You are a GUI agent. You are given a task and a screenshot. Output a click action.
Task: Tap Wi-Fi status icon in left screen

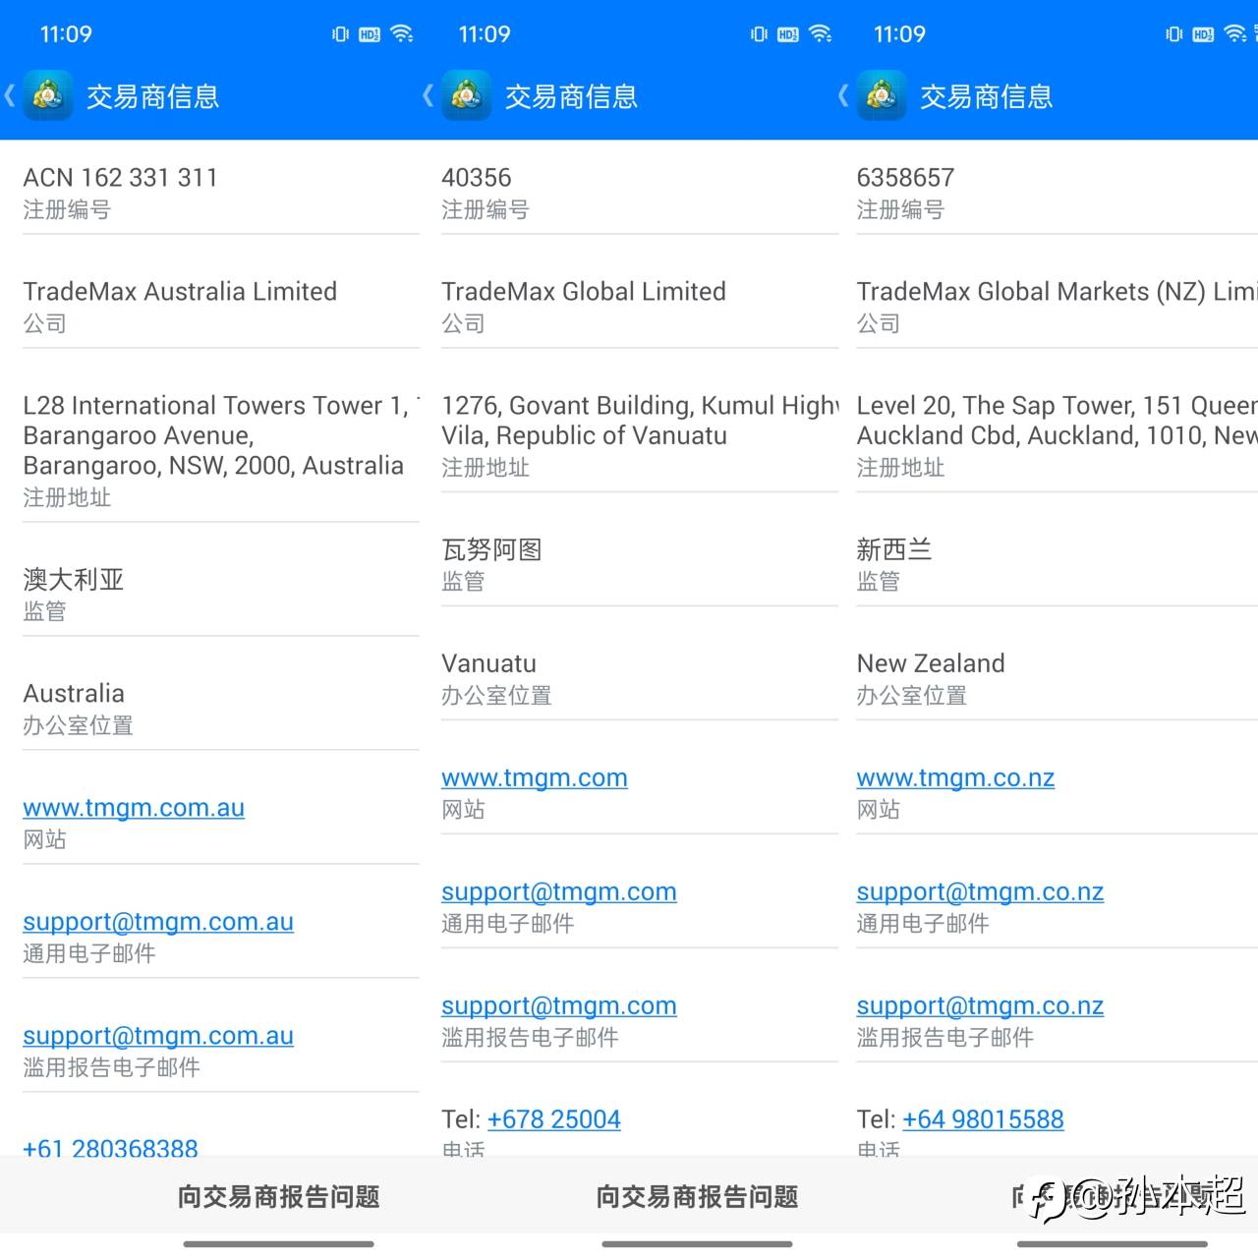coord(402,33)
